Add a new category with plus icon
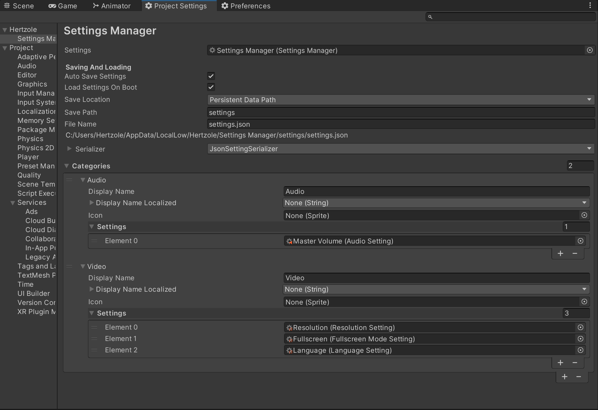The height and width of the screenshot is (410, 598). [x=565, y=377]
